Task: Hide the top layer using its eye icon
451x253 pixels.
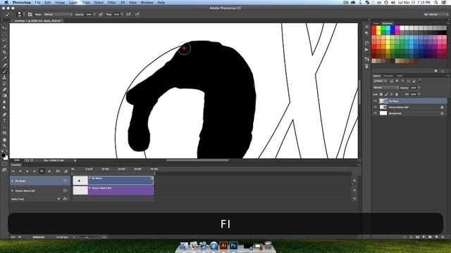Action: [375, 101]
